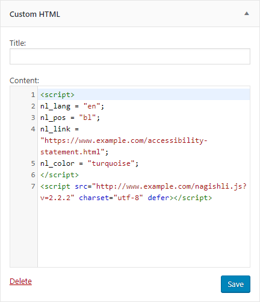260x302 pixels.
Task: Click line number 1 in the gutter
Action: click(x=33, y=95)
